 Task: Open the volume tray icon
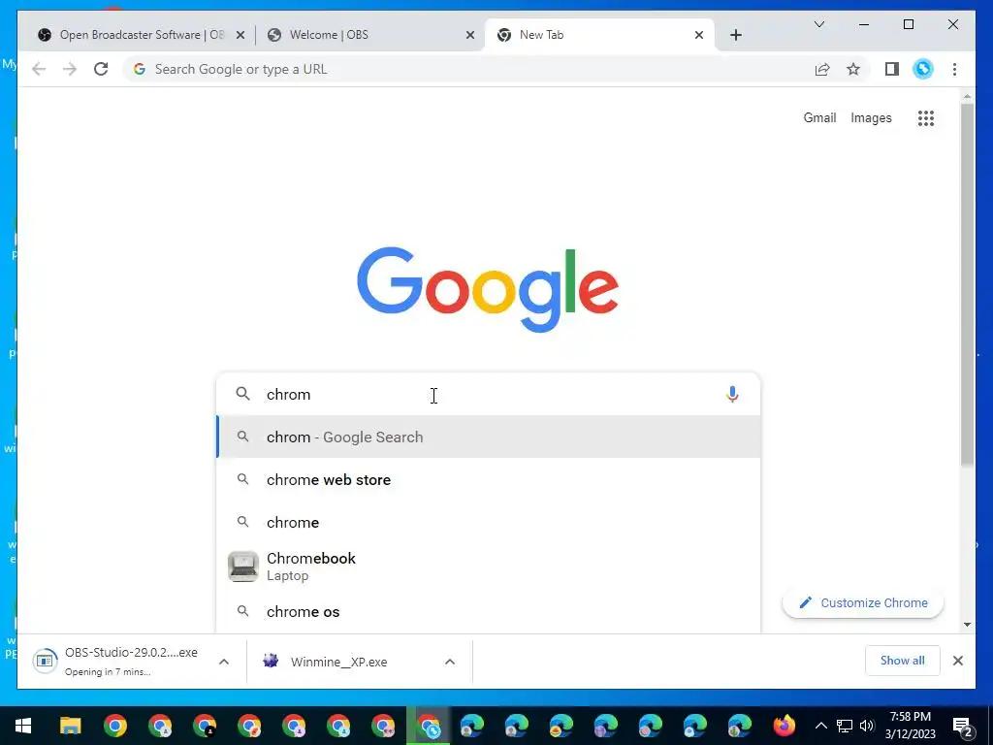pyautogui.click(x=867, y=726)
